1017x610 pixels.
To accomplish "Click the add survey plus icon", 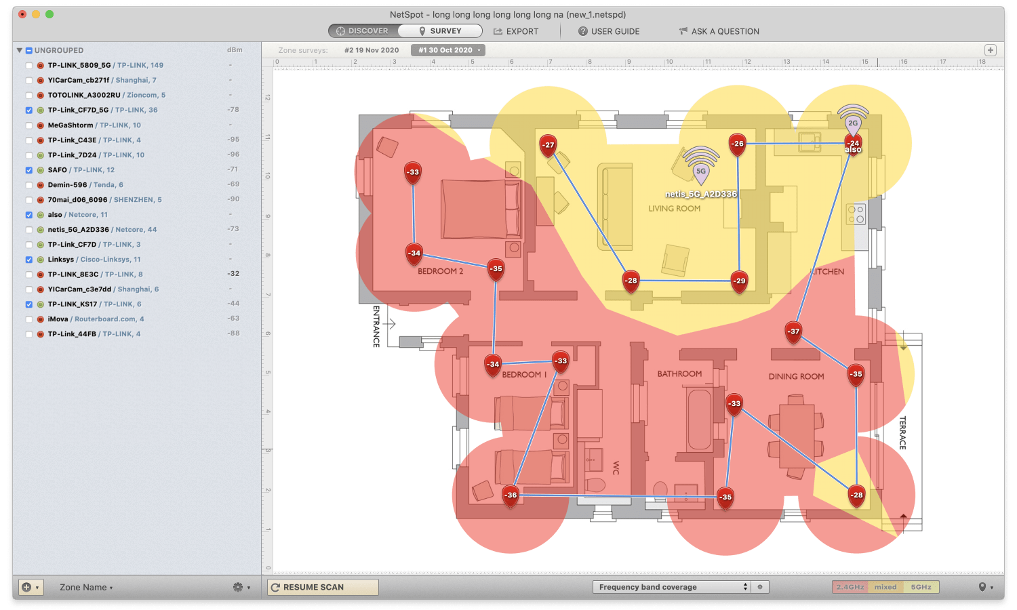I will 991,50.
